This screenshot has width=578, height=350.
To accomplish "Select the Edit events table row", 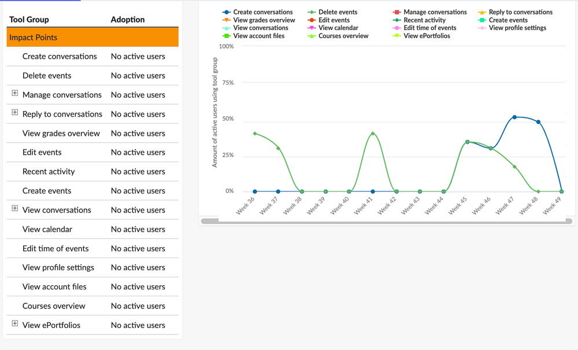I will coord(93,152).
